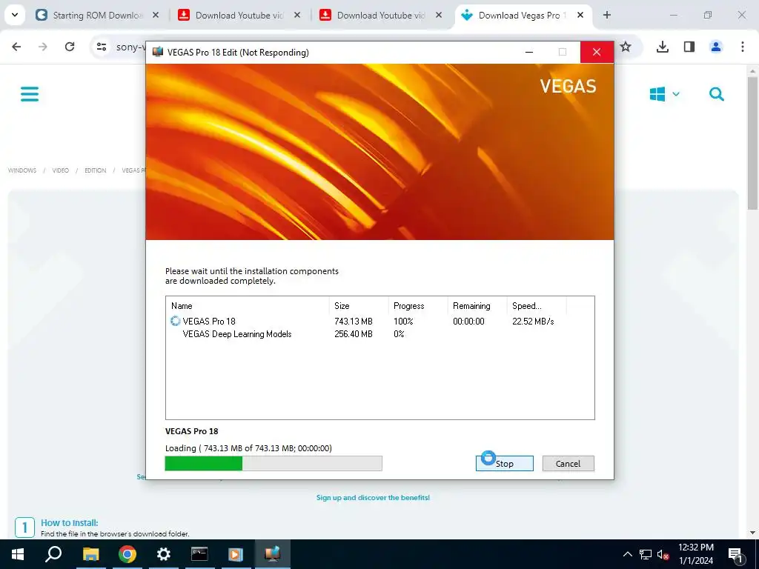Click the WINDOWS breadcrumb link
Screen dimensions: 759x569
(x=22, y=170)
